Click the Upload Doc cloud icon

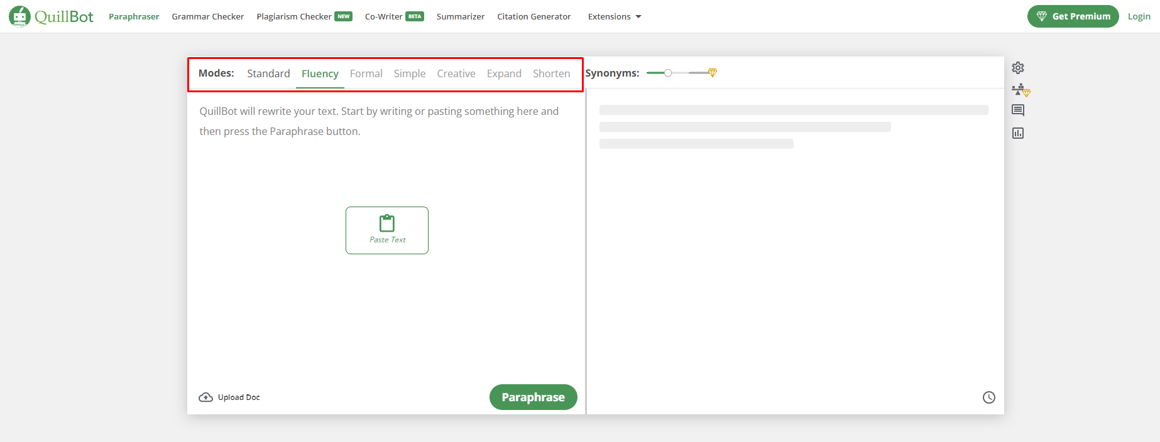point(205,397)
